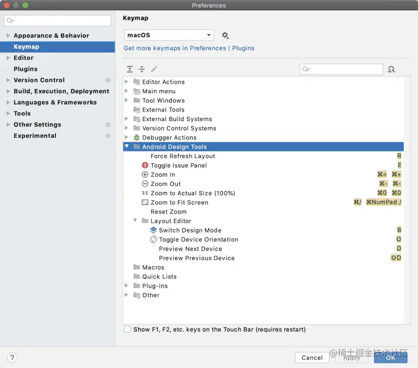Select the Reset Zoom action
418x368 pixels.
coord(168,212)
